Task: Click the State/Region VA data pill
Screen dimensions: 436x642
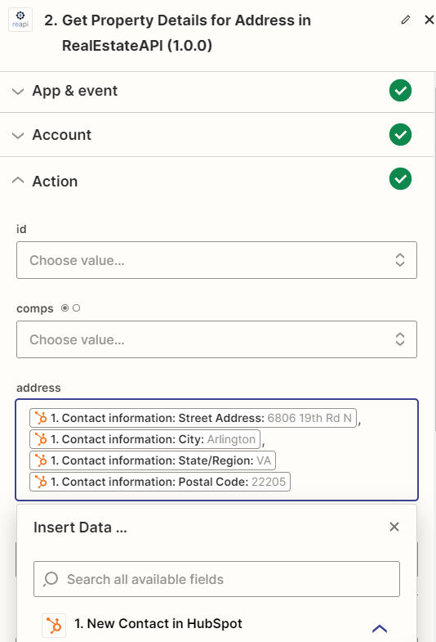Action: click(x=153, y=460)
